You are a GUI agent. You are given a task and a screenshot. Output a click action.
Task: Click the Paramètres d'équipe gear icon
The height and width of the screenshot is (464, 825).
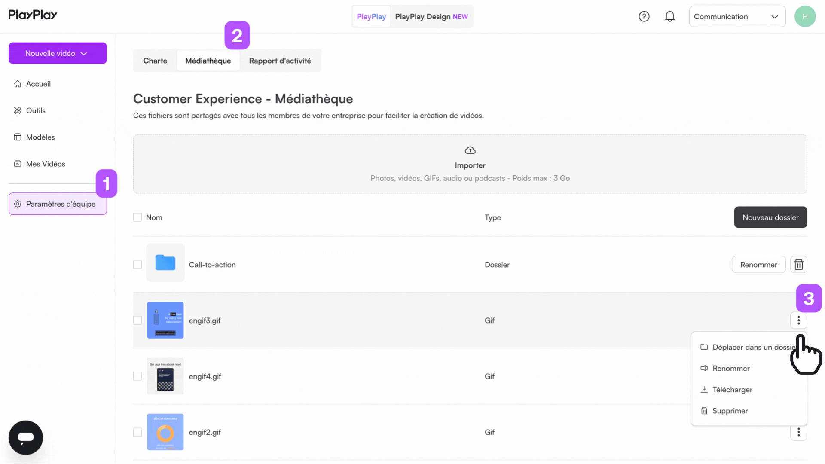(18, 204)
